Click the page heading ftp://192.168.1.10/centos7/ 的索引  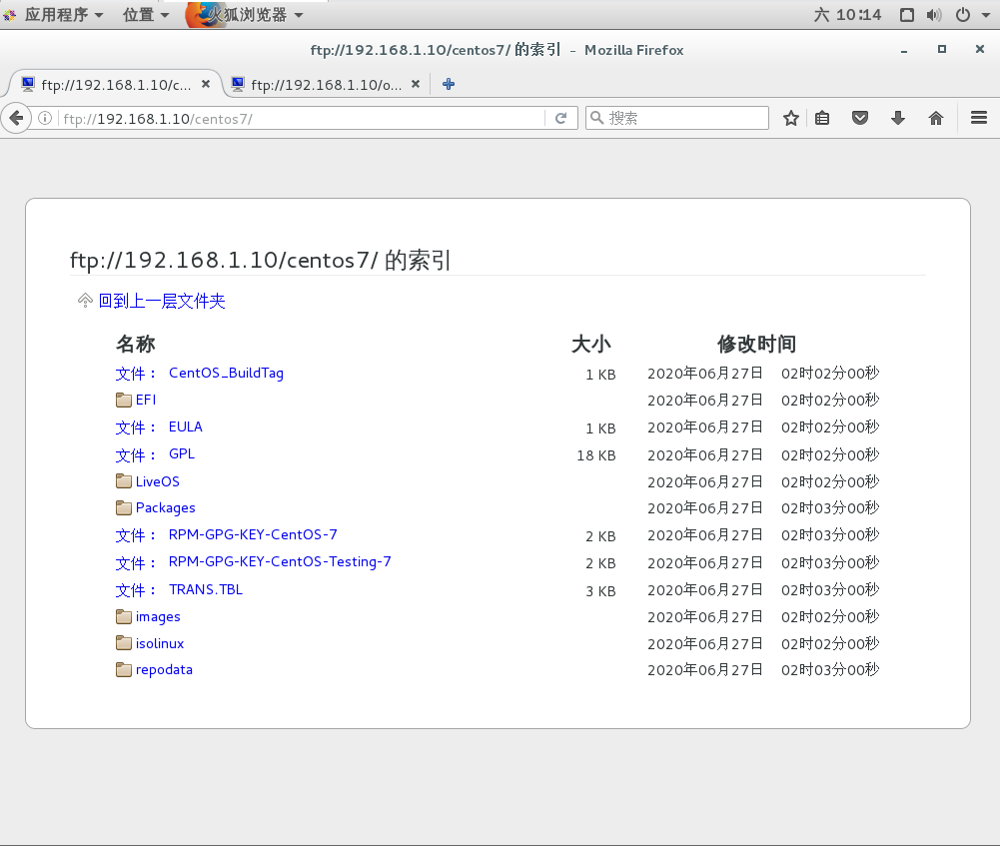(260, 260)
